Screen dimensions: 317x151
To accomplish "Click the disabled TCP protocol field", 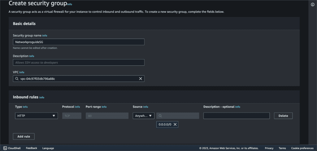I will [x=72, y=116].
